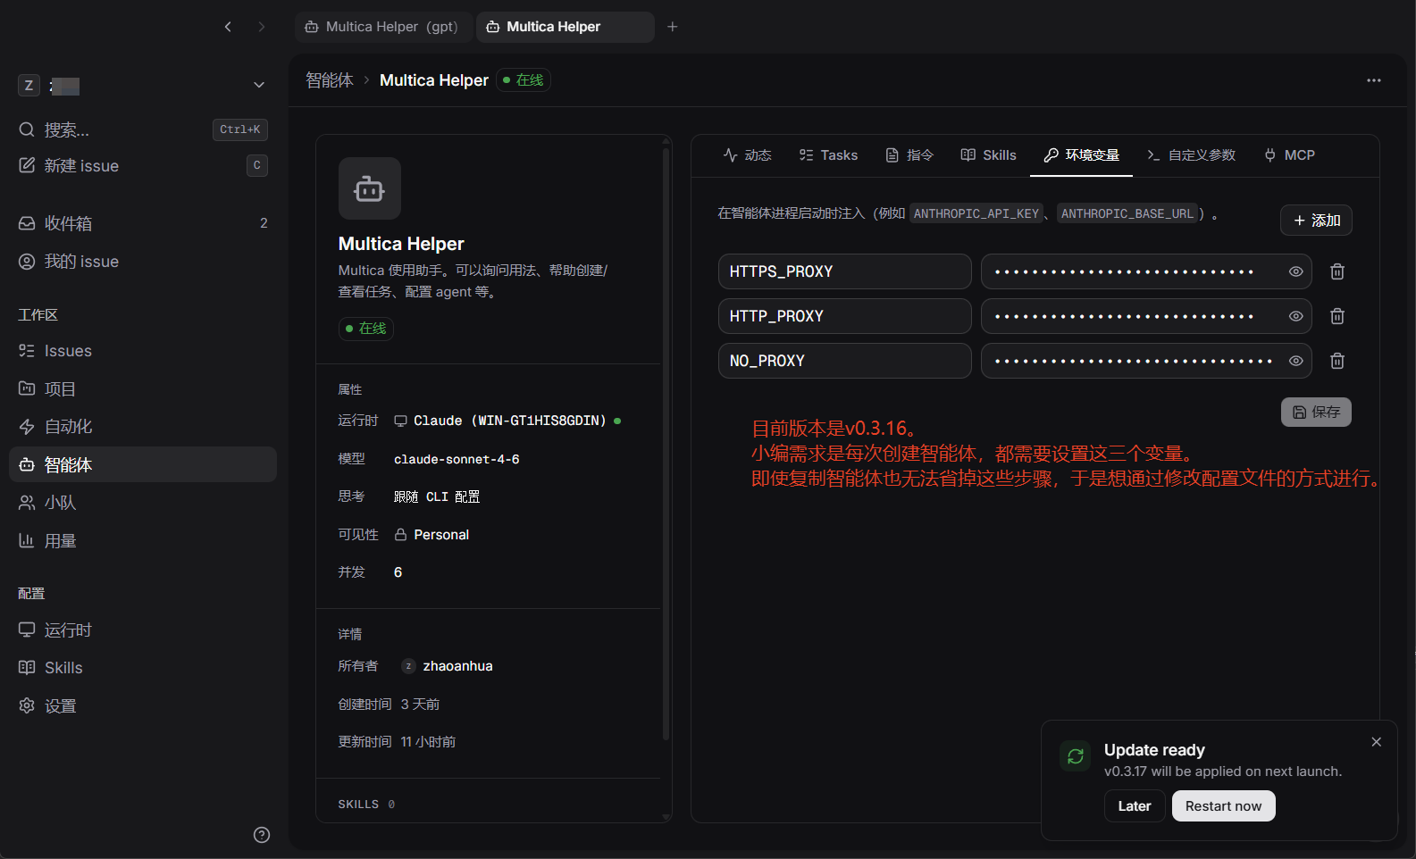Click the 保存 save button

(1316, 412)
